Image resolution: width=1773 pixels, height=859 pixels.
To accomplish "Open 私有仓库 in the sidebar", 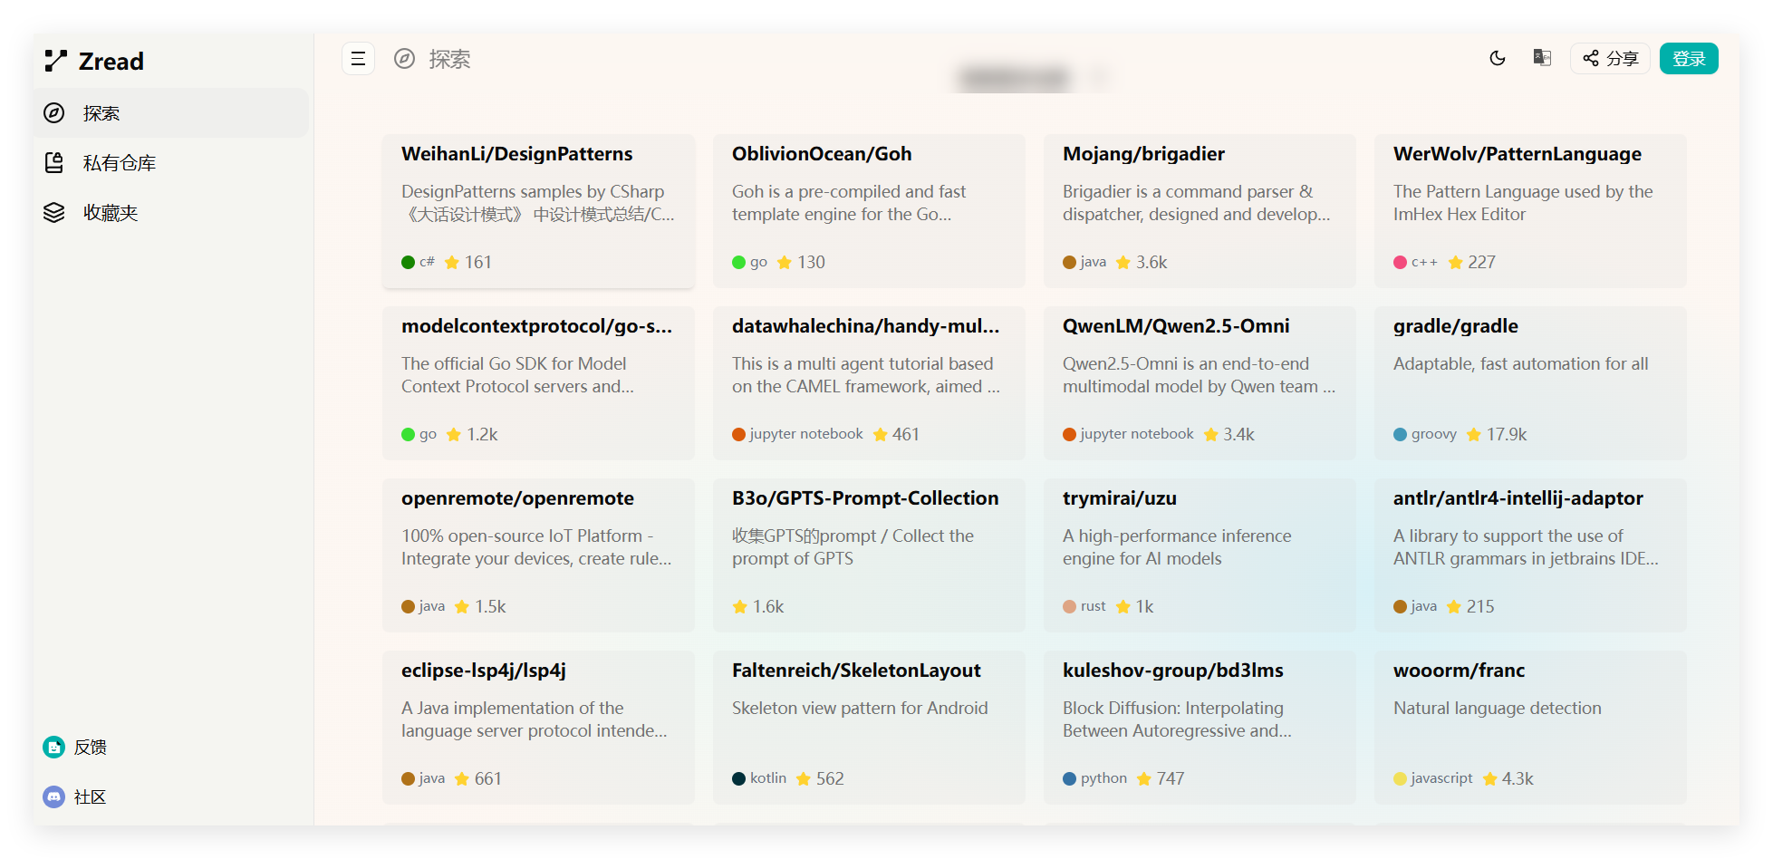I will (171, 163).
